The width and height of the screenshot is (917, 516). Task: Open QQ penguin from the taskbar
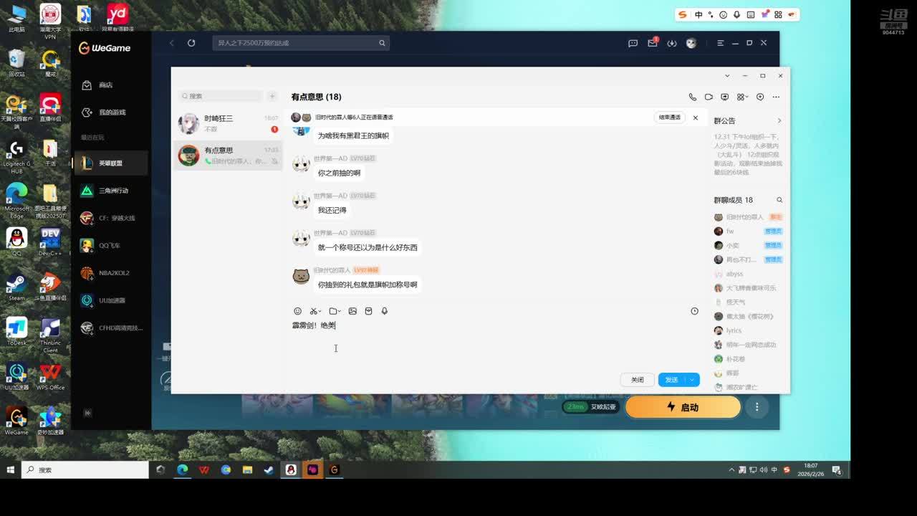click(291, 470)
